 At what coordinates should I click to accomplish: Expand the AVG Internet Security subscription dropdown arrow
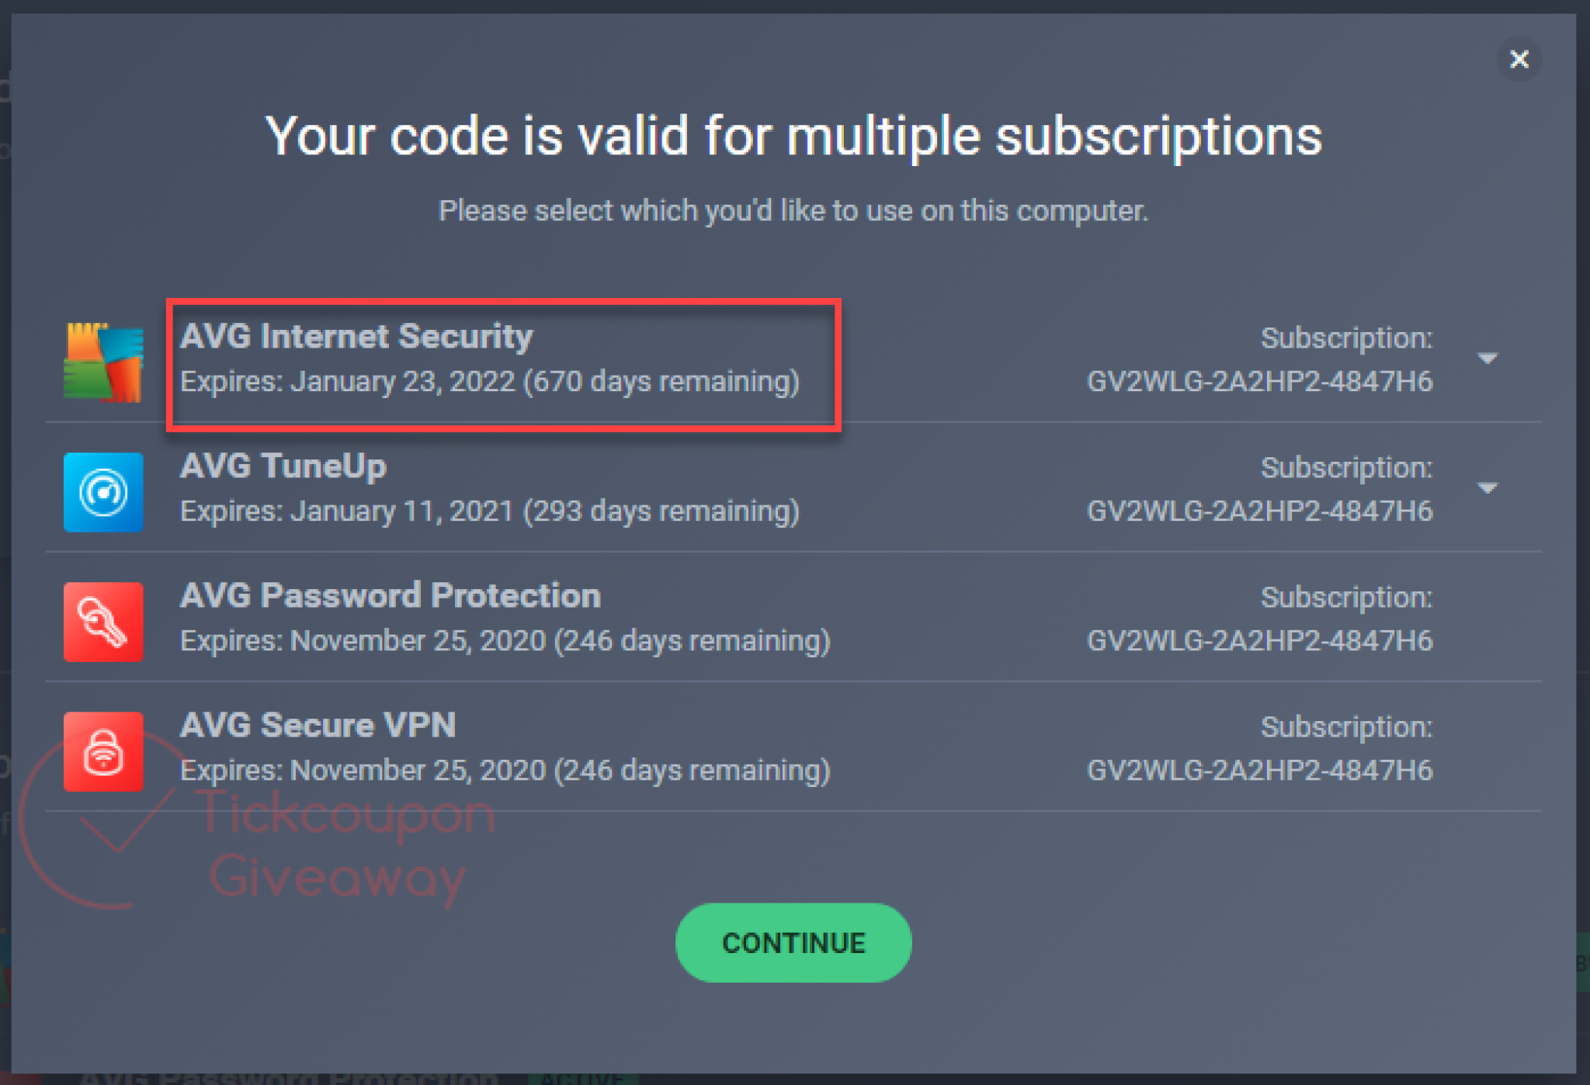coord(1487,359)
